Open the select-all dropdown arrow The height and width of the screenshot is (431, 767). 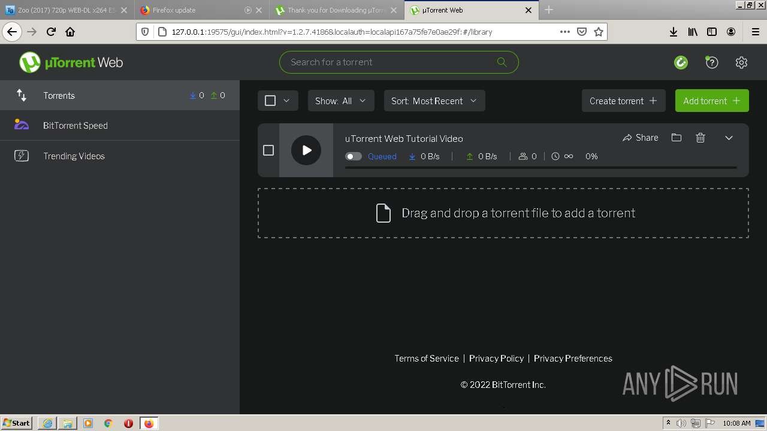coord(286,101)
